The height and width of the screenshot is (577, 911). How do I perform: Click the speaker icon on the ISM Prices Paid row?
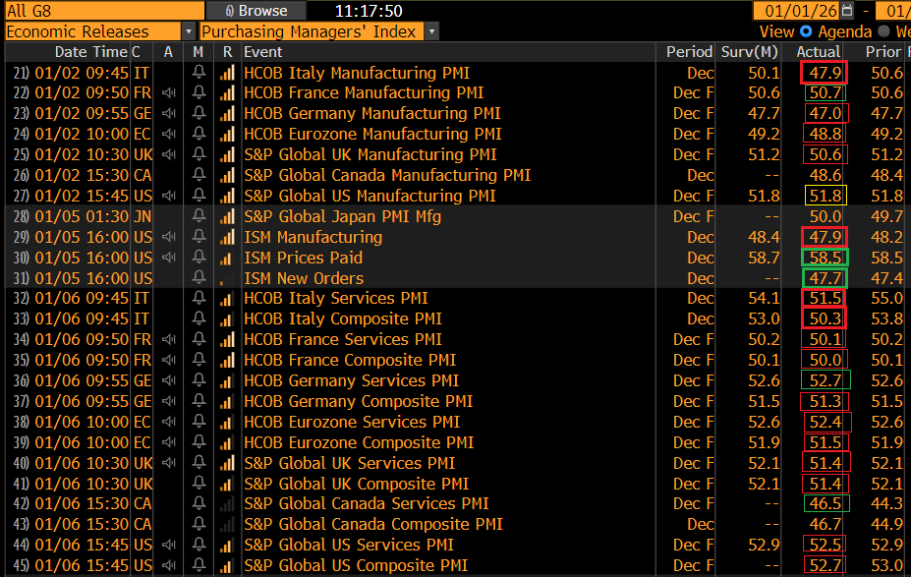click(168, 258)
